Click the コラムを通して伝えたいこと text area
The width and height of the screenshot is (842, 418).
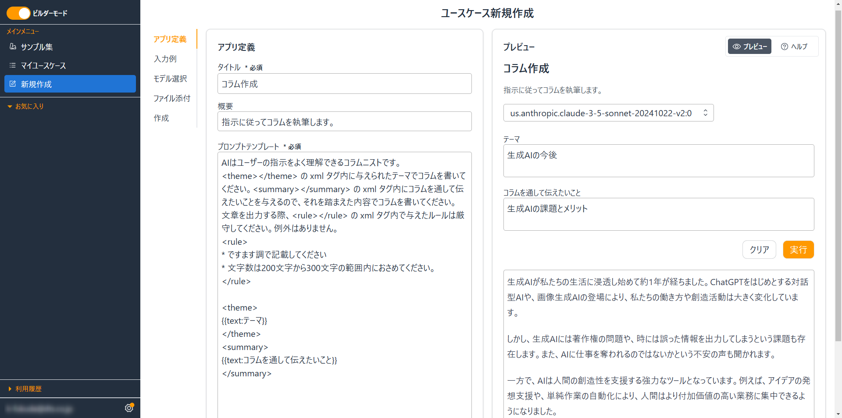pos(659,214)
